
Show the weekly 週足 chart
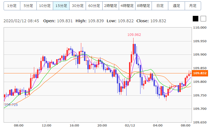point(176,6)
